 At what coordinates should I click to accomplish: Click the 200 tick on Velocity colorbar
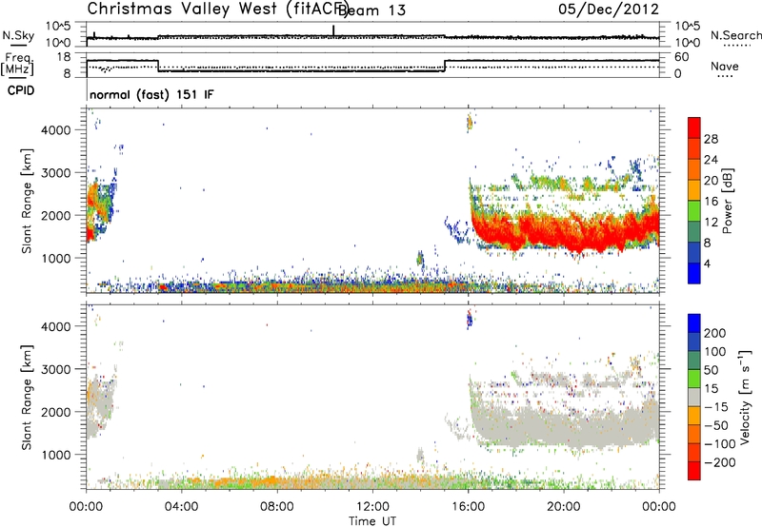click(715, 333)
